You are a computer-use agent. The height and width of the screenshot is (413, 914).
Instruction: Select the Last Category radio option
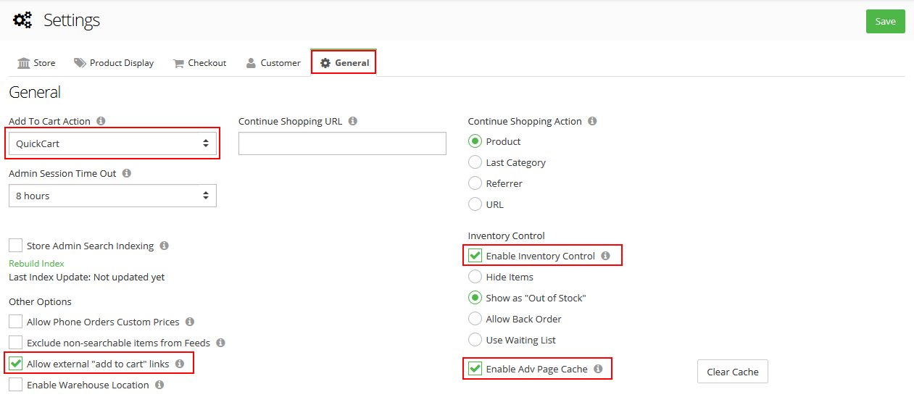click(x=475, y=162)
